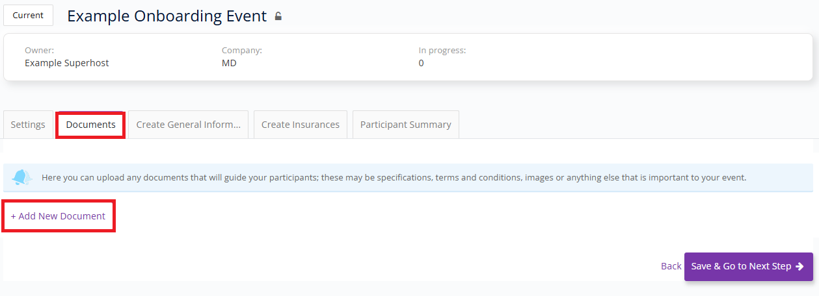The width and height of the screenshot is (819, 296).
Task: Click the Current status button
Action: (28, 15)
